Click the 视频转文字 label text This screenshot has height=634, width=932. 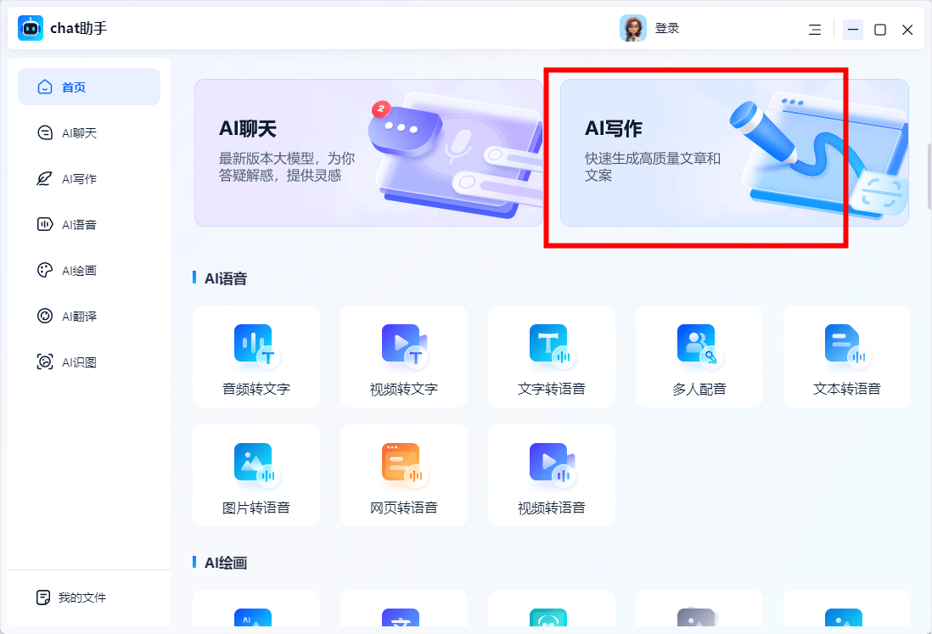pos(404,390)
